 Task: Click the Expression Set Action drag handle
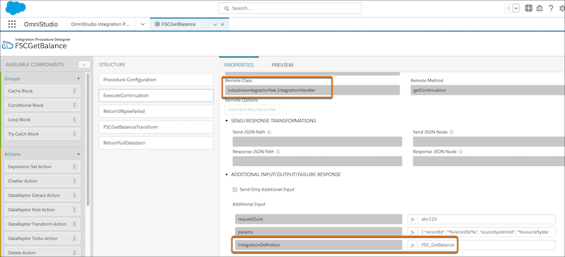pos(75,167)
